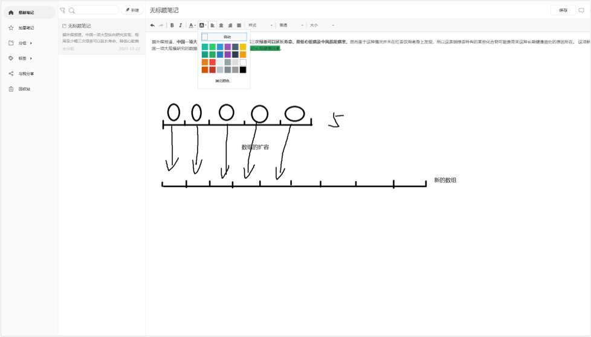Image resolution: width=591 pixels, height=337 pixels.
Task: Click 其它颜色 (more colors) link
Action: tap(223, 81)
